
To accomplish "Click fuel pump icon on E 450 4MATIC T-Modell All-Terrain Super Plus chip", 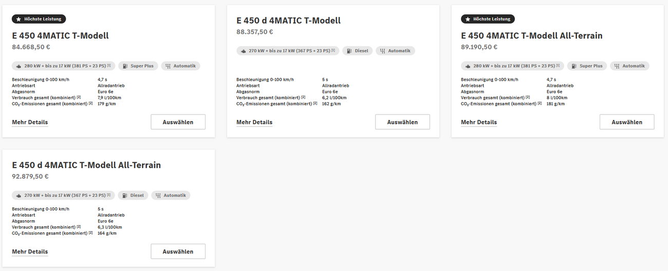I will click(573, 66).
